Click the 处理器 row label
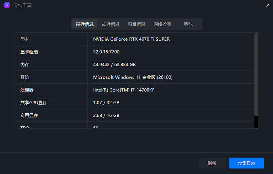 pos(27,90)
